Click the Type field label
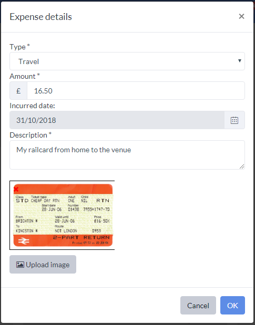255x325 pixels. (x=19, y=47)
